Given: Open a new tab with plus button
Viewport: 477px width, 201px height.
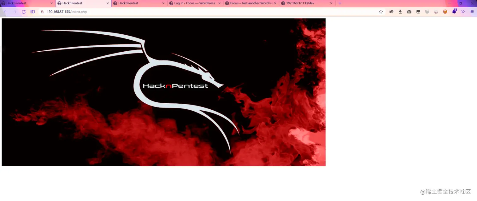Looking at the screenshot, I should 340,3.
